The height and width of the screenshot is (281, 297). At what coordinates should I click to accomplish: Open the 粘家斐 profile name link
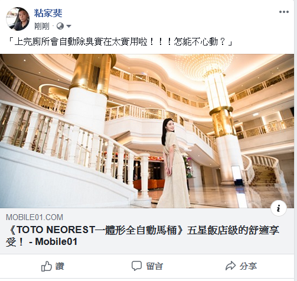click(48, 13)
